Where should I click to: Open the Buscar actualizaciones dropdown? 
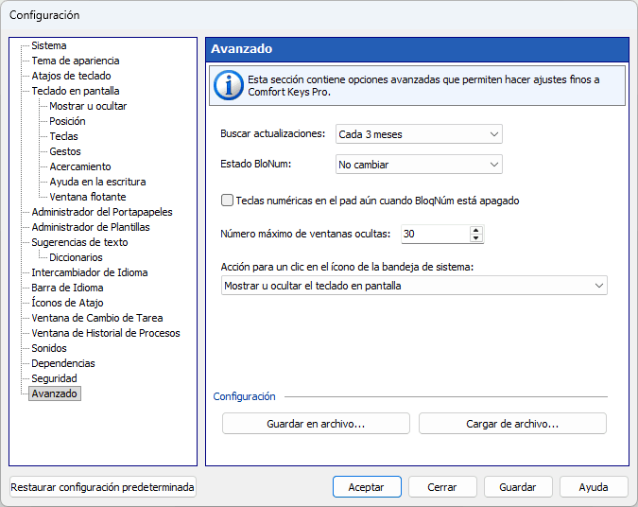tap(419, 134)
